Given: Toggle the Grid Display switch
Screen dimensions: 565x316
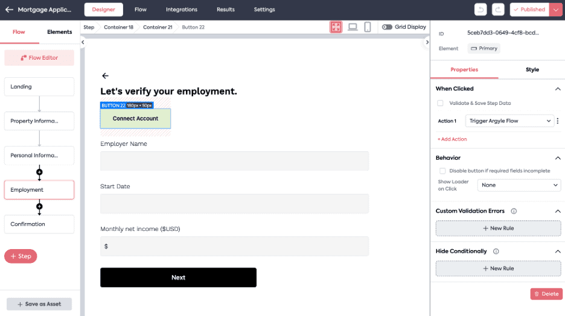Looking at the screenshot, I should [x=387, y=27].
